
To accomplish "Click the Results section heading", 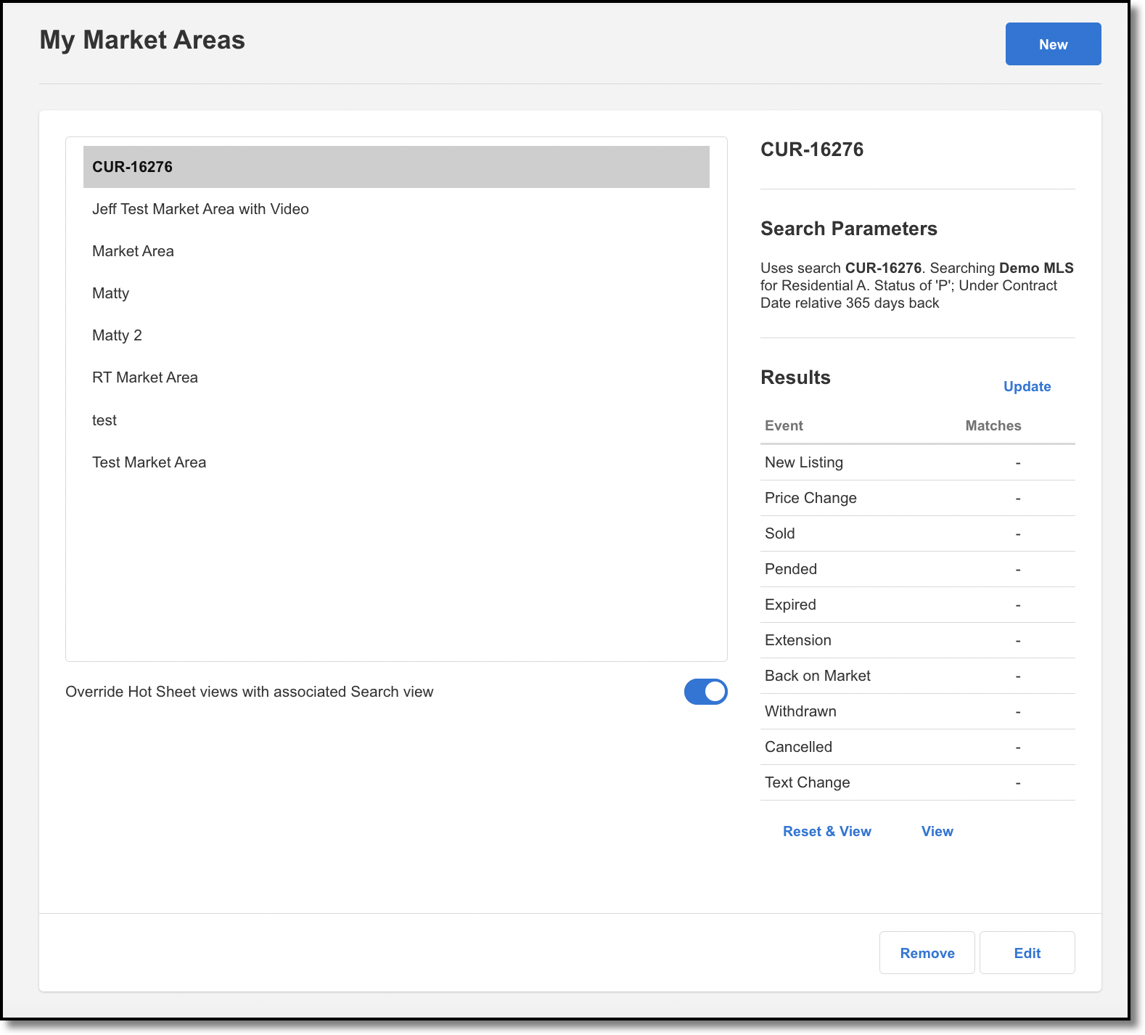I will [x=795, y=377].
